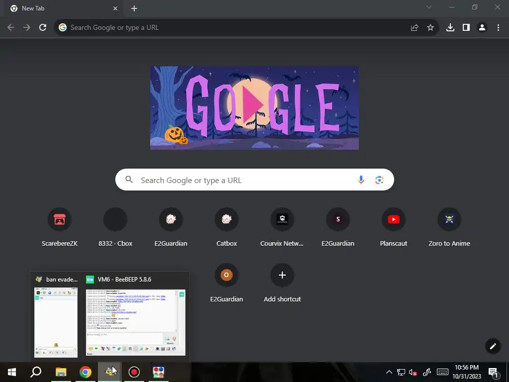Open the Chrome profile avatar
This screenshot has height=382, width=509.
tap(482, 28)
